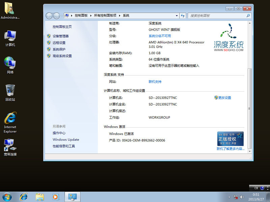Open 设备管理器 in the sidebar

(x=60, y=36)
